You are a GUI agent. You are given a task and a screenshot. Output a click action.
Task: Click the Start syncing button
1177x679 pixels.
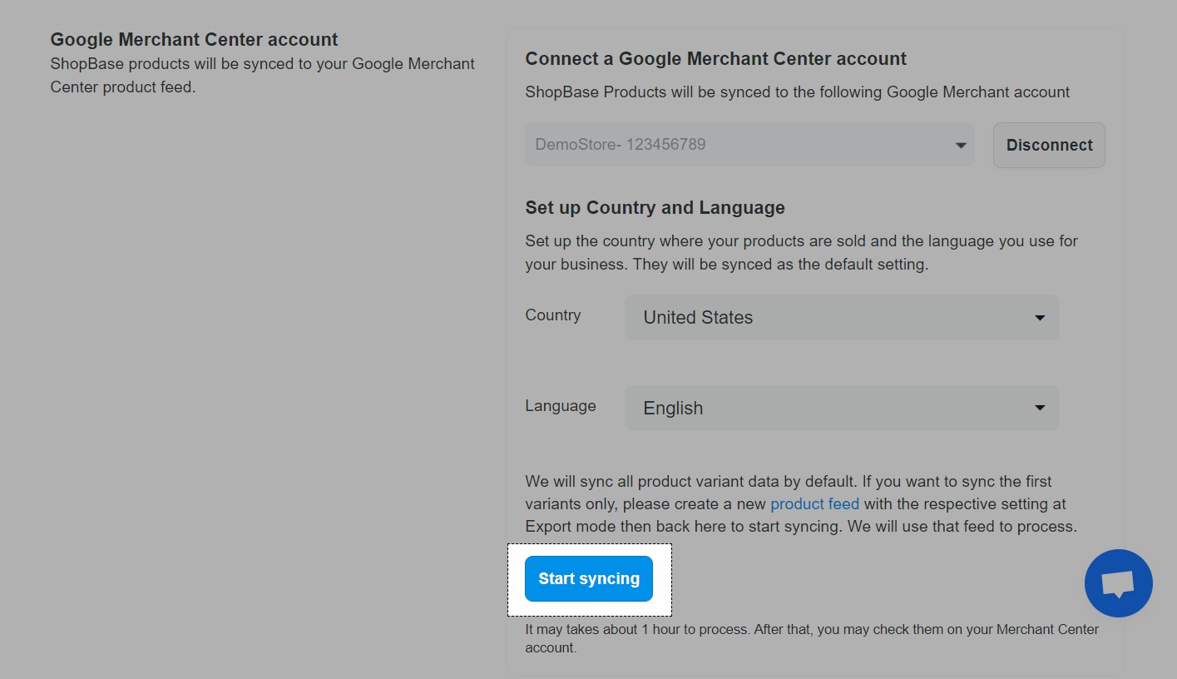click(588, 578)
